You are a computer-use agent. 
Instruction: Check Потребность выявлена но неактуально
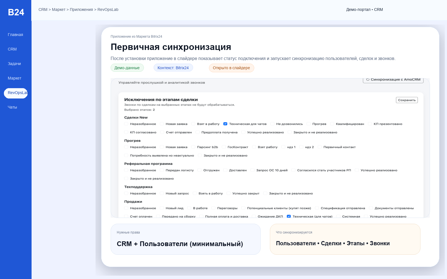[126, 155]
